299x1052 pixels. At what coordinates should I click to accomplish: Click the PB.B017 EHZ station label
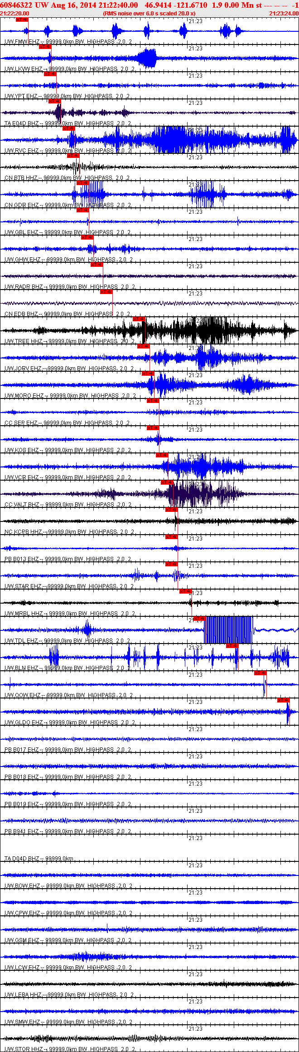pos(22,750)
